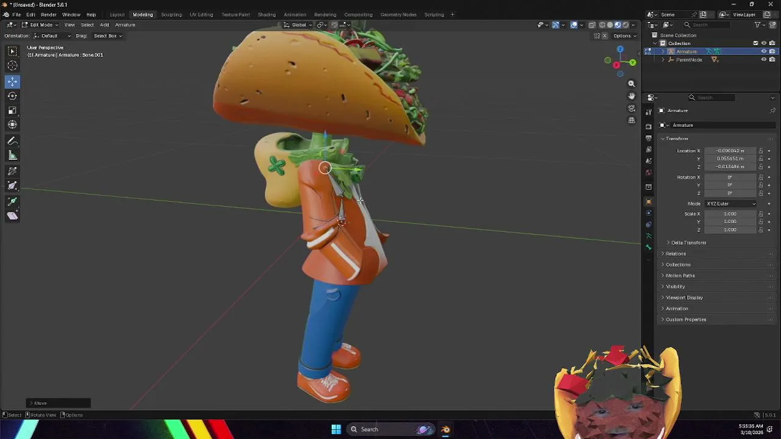
Task: Select the Select Box tool in the left toolbar
Action: [12, 51]
